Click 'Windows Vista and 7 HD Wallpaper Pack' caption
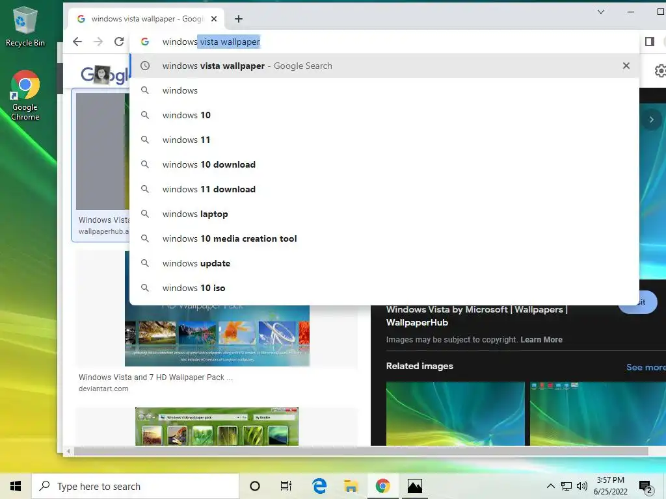 click(155, 377)
